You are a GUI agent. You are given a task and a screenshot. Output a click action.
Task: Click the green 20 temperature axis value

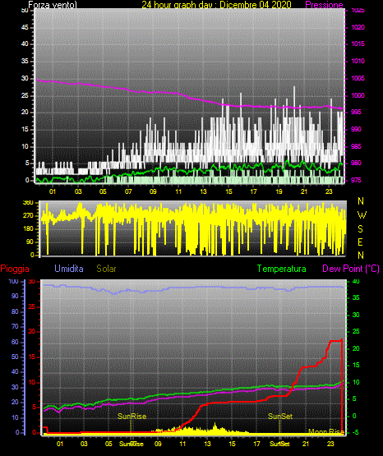coord(356,348)
